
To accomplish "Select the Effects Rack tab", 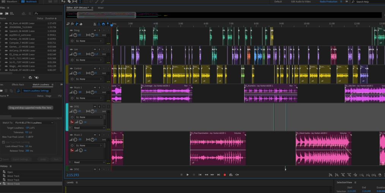I will [18, 85].
